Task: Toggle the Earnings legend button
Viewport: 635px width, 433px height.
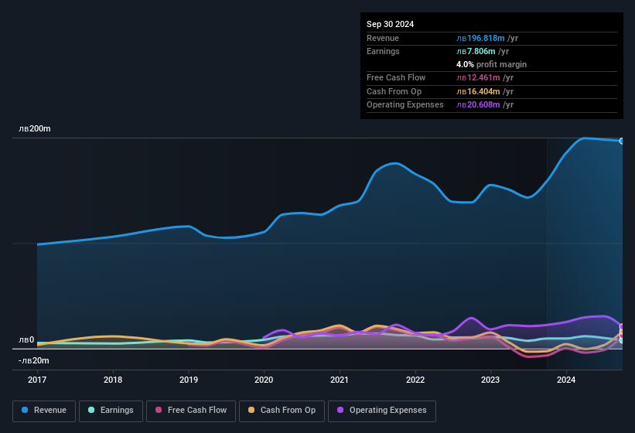Action: pyautogui.click(x=111, y=411)
